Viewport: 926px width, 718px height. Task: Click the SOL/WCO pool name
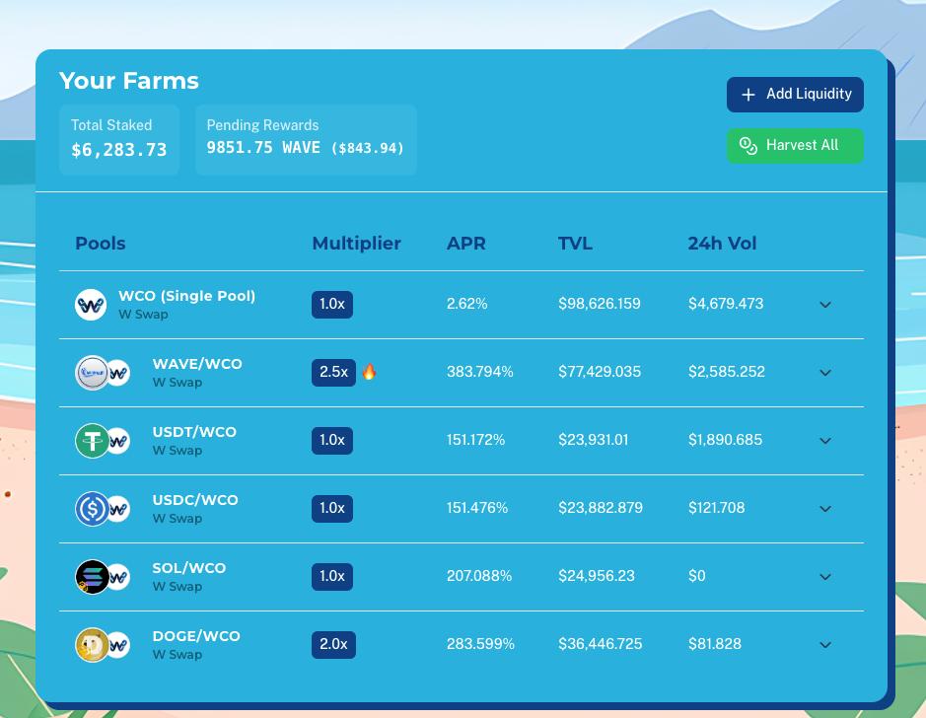(x=189, y=568)
